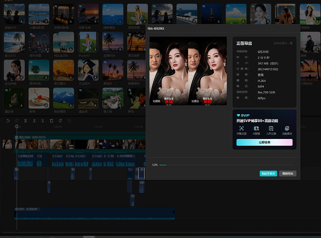The height and width of the screenshot is (238, 321).
Task: Click the subtitle recognition SVIP feature icon
Action: coord(241,129)
